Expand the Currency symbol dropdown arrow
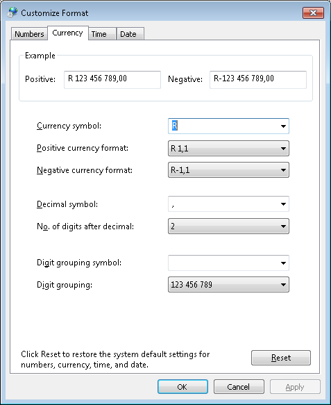 (x=283, y=126)
